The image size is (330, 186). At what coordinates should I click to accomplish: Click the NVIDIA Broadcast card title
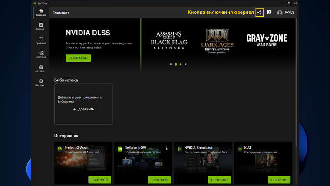[198, 148]
